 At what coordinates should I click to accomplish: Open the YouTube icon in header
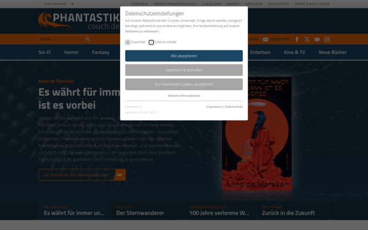coord(317,39)
